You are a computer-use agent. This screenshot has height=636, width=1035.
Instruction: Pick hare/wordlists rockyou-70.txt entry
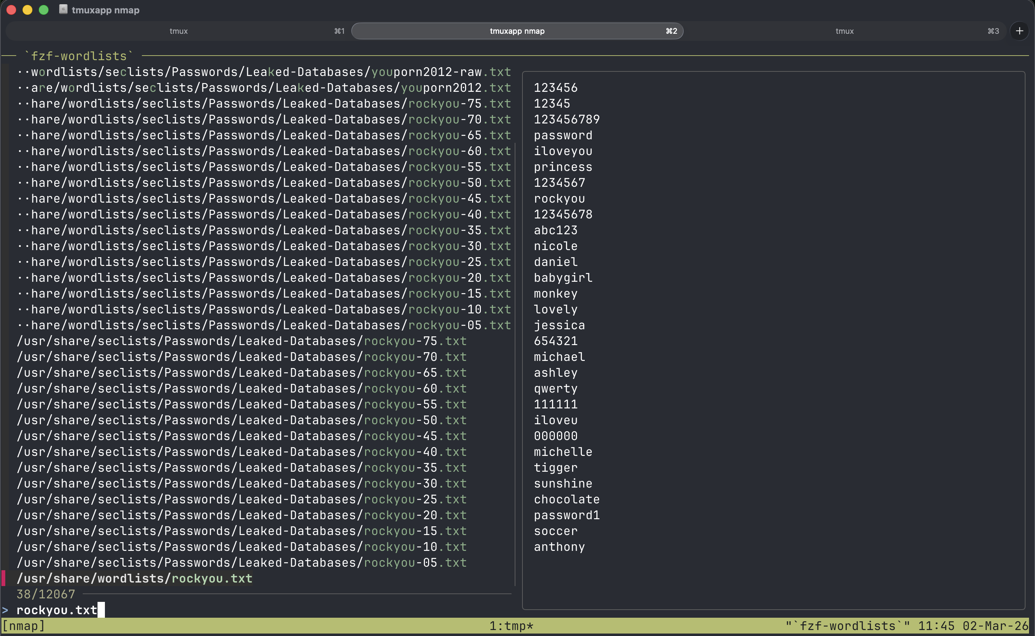[x=264, y=120]
